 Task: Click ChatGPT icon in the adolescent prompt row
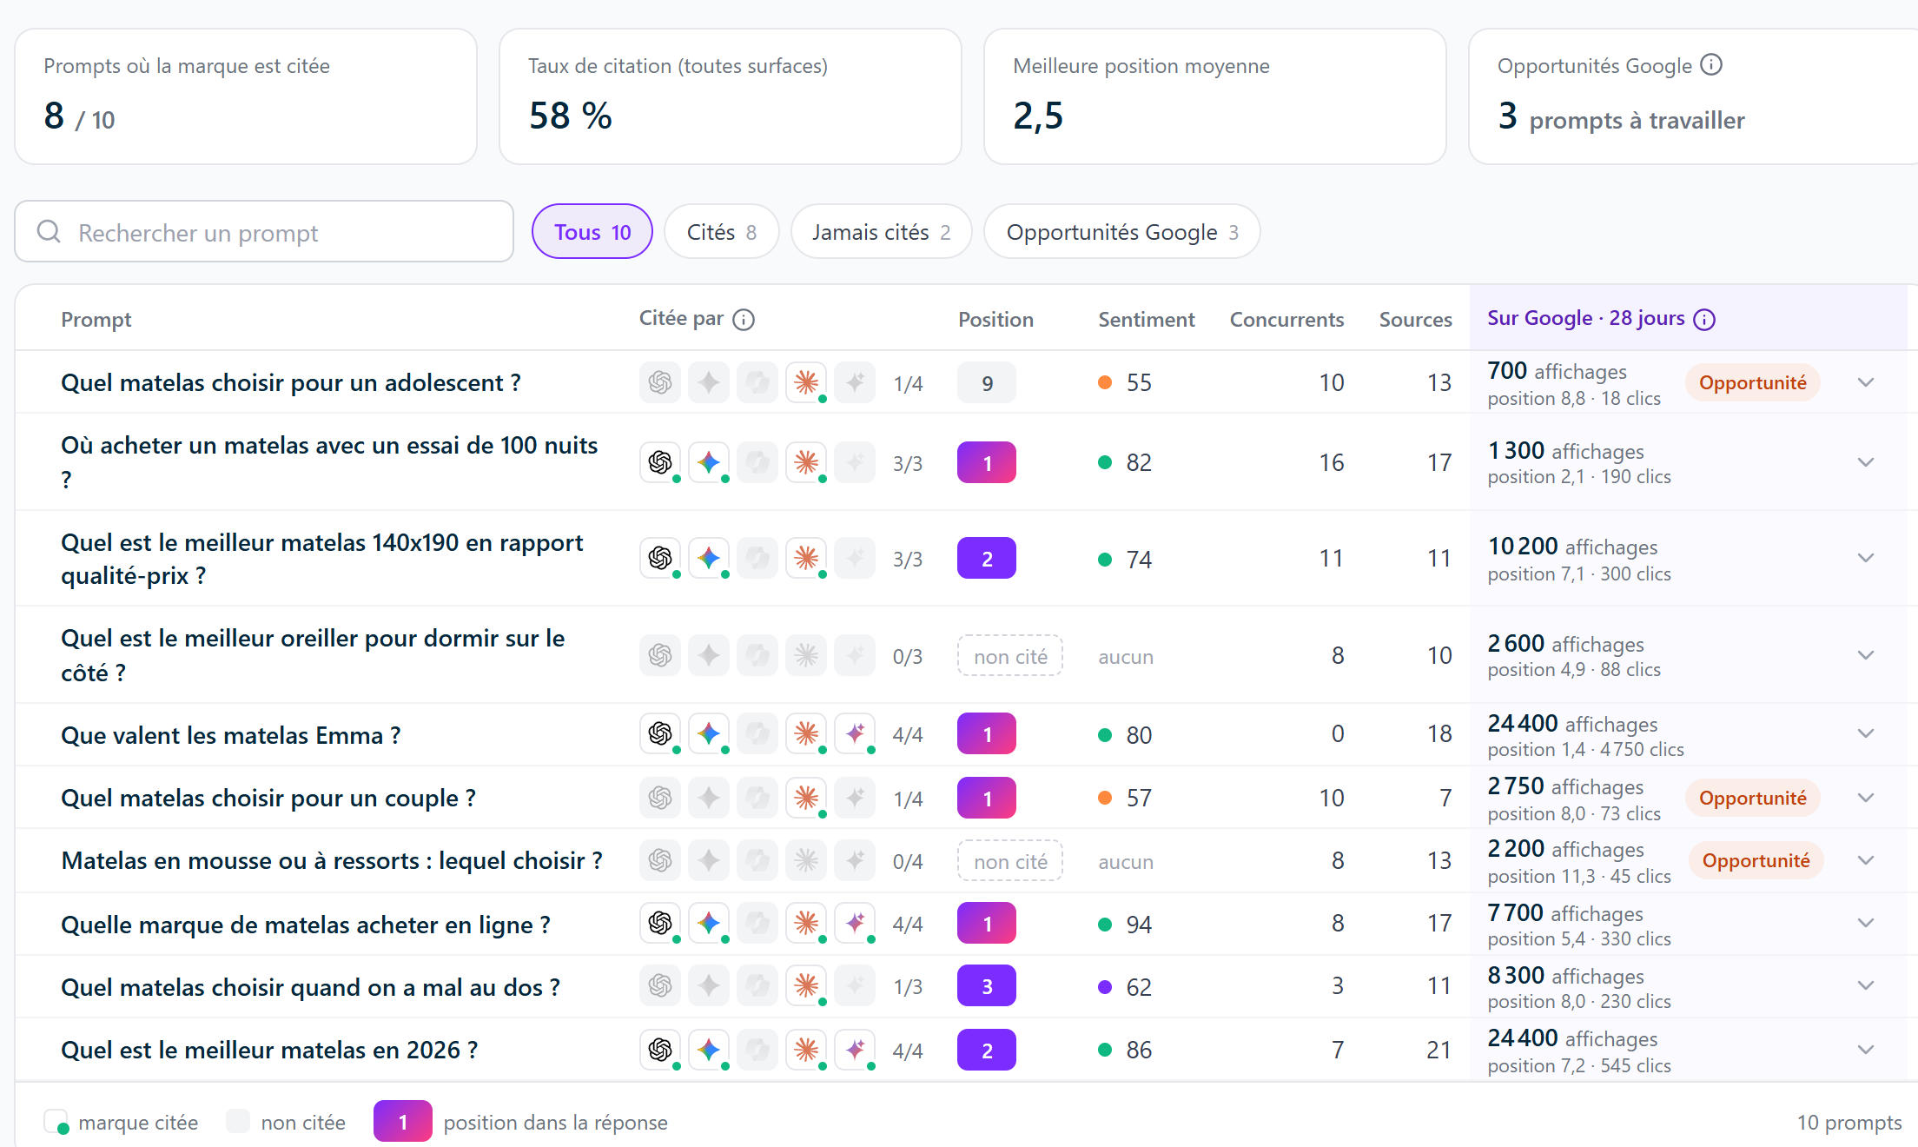(660, 382)
